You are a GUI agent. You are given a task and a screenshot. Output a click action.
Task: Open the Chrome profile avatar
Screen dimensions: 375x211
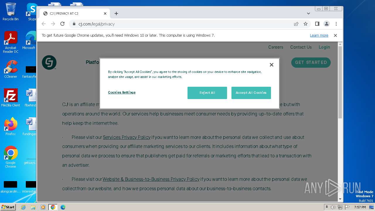coord(326,24)
